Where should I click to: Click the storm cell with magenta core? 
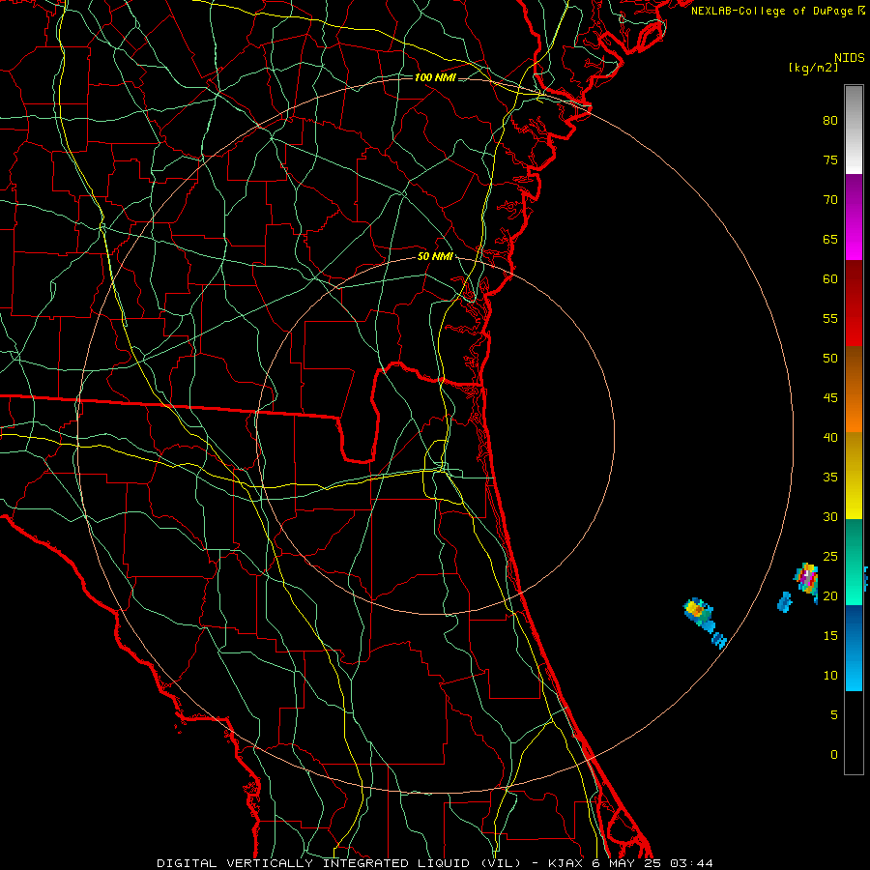(x=807, y=581)
